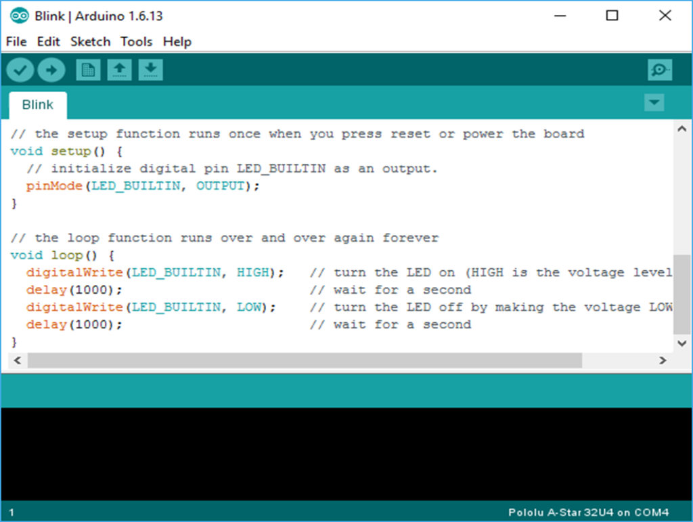The height and width of the screenshot is (522, 693).
Task: Open the Edit menu
Action: 48,41
